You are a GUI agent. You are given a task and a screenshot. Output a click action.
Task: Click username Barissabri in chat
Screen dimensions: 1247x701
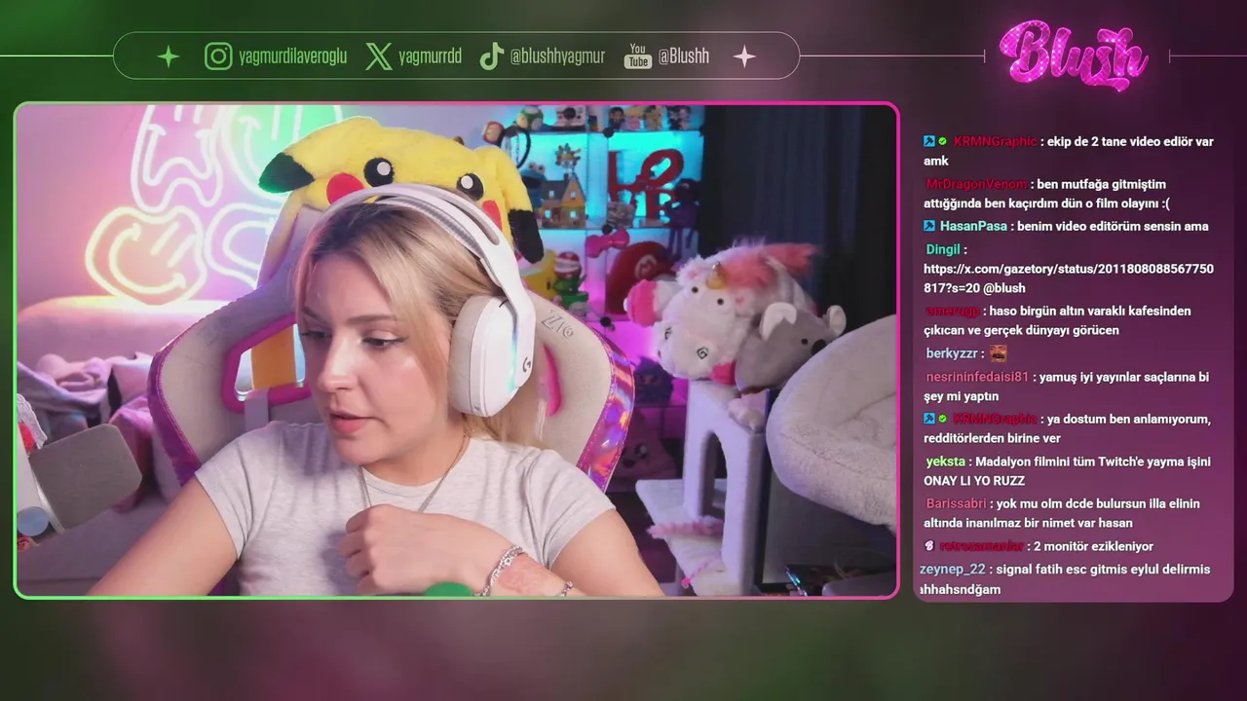click(x=956, y=503)
